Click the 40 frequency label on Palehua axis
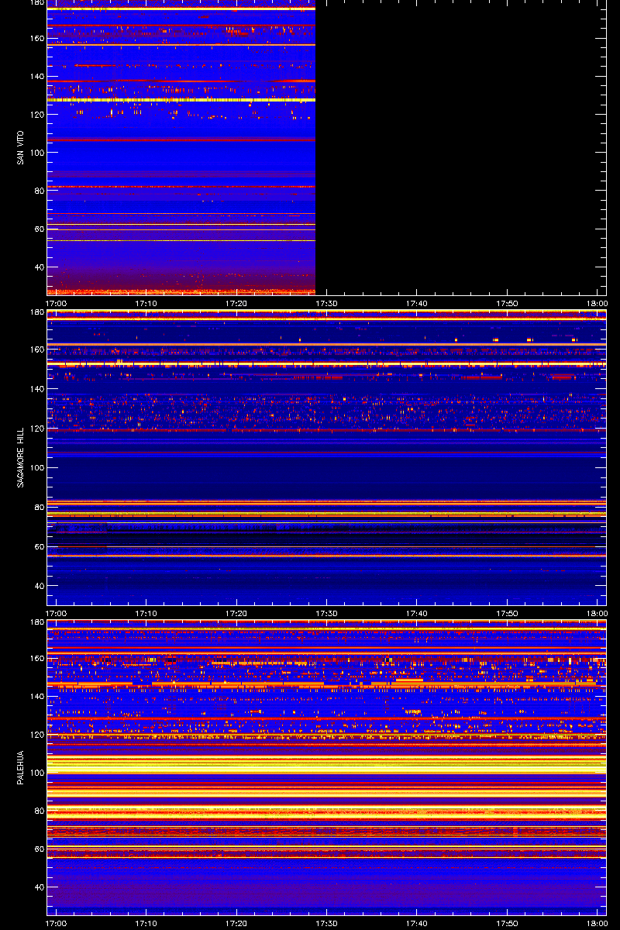620x930 pixels. click(x=39, y=887)
